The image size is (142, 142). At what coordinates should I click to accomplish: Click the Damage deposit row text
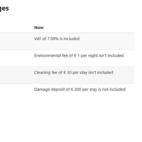pos(80,90)
